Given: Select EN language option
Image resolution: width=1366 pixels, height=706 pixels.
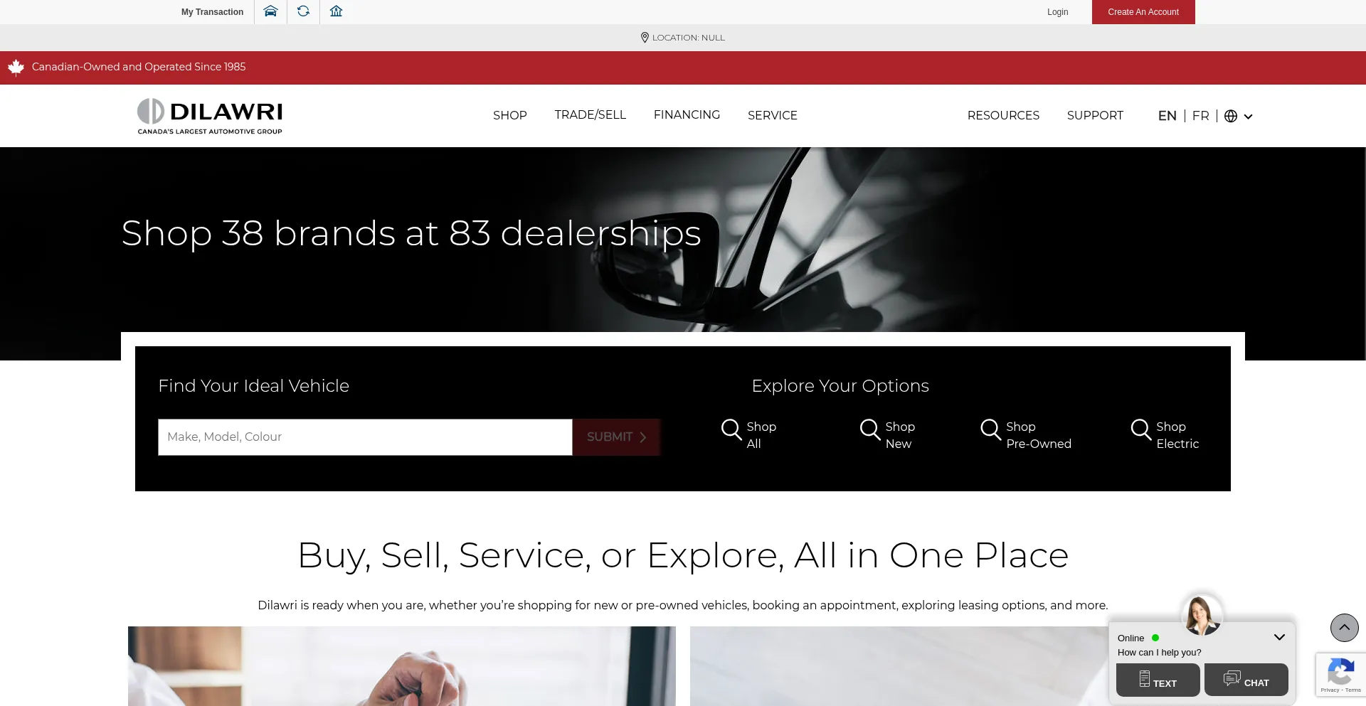Looking at the screenshot, I should pyautogui.click(x=1168, y=116).
